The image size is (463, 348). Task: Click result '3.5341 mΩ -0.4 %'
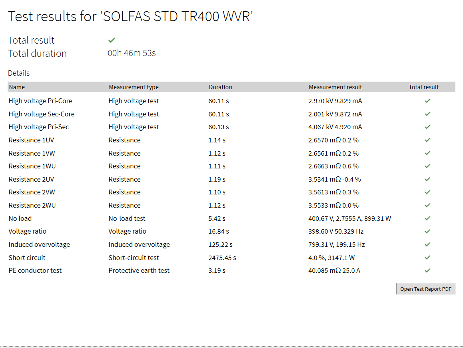click(x=335, y=179)
